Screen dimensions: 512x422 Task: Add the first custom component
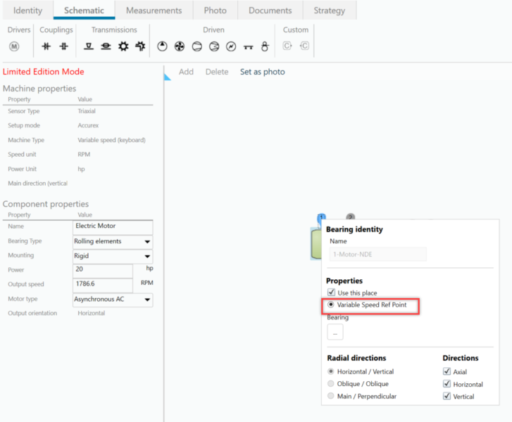pyautogui.click(x=287, y=46)
